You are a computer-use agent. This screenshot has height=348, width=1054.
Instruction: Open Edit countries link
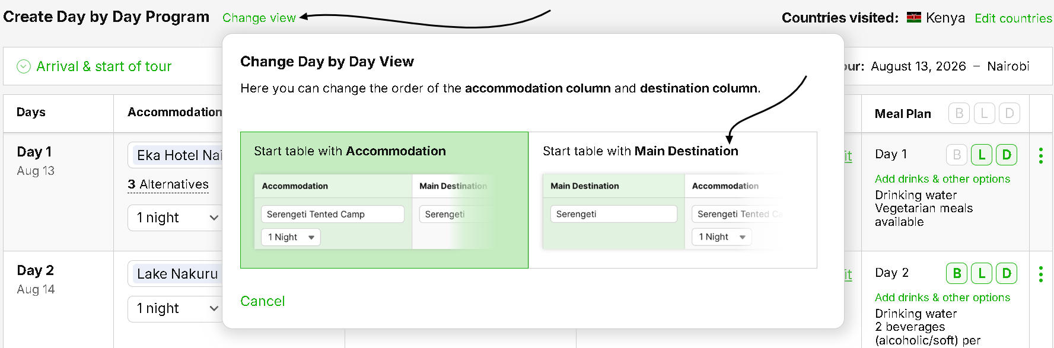[1012, 18]
